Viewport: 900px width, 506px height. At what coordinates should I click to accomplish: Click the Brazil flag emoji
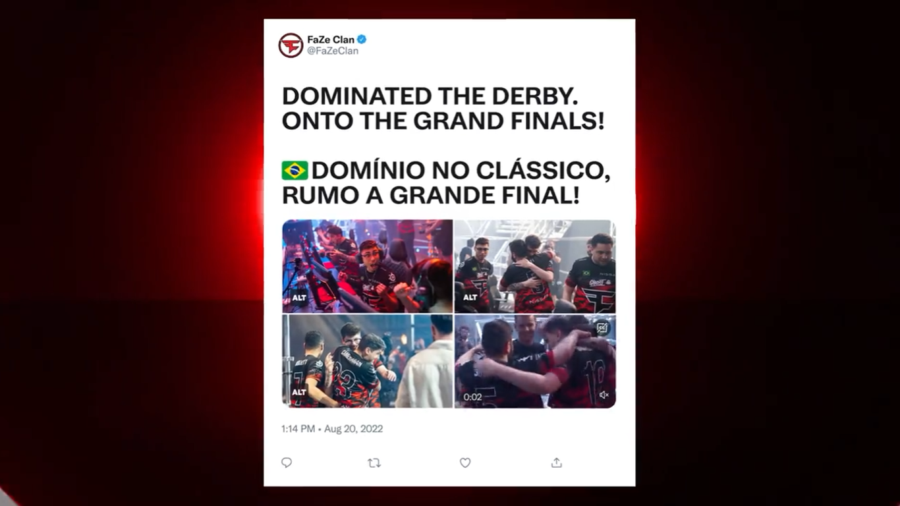point(295,171)
